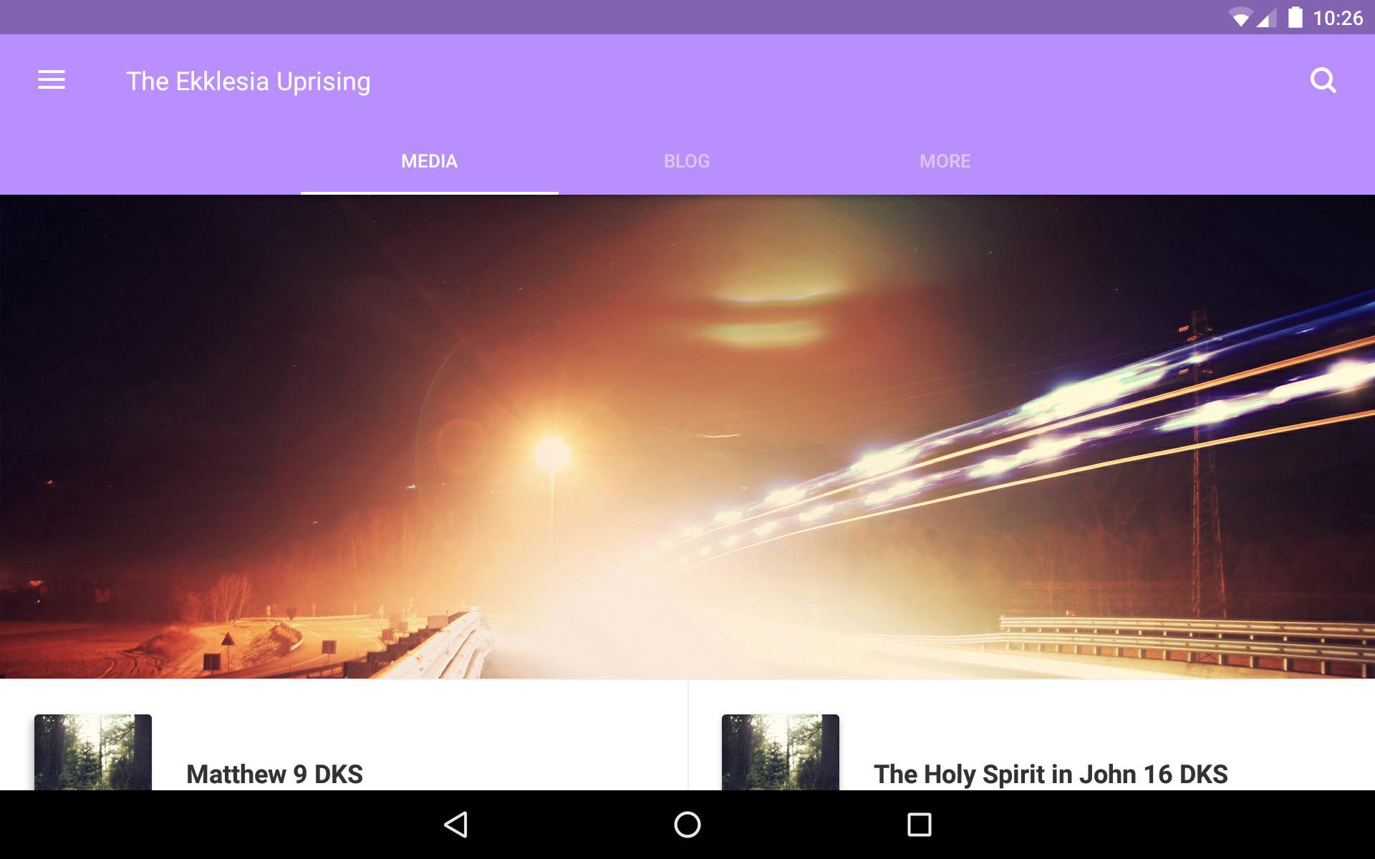Switch to the More tab

pyautogui.click(x=945, y=161)
